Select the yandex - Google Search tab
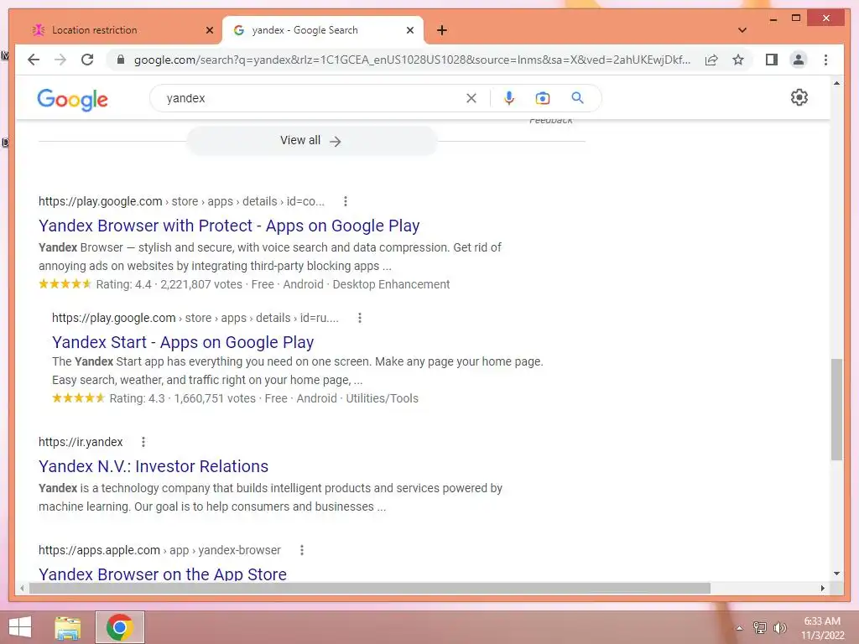This screenshot has height=644, width=859. (x=322, y=30)
